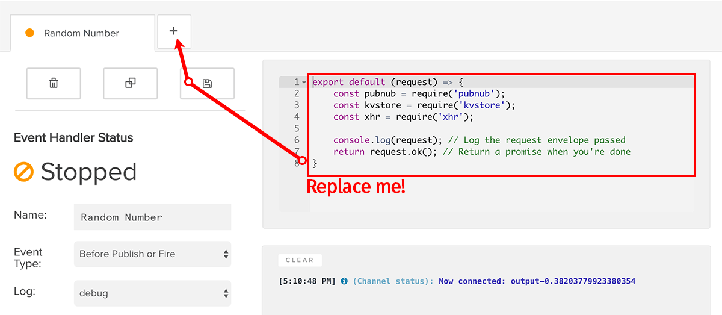Click the Stopped status icon
Screen dimensions: 722x315
(x=23, y=172)
